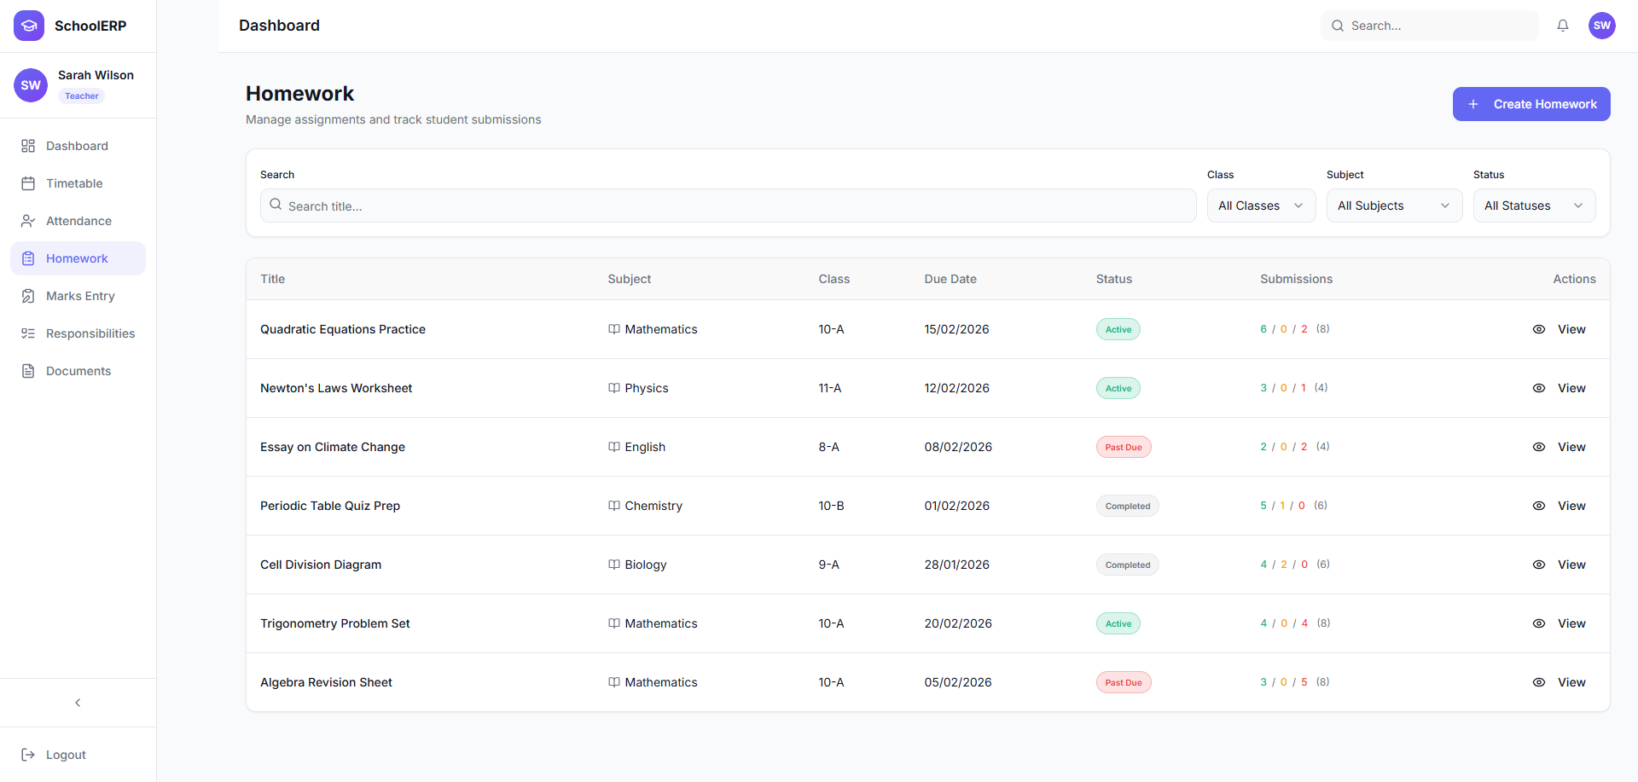Click Completed badge on Periodic Table row
The width and height of the screenshot is (1638, 782).
(x=1128, y=506)
